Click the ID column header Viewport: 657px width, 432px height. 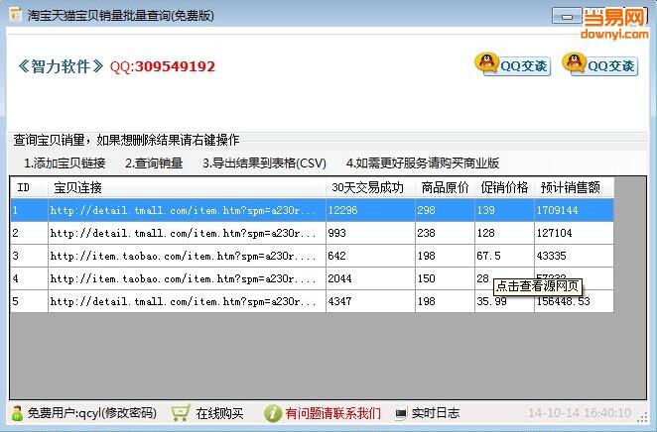click(x=30, y=187)
